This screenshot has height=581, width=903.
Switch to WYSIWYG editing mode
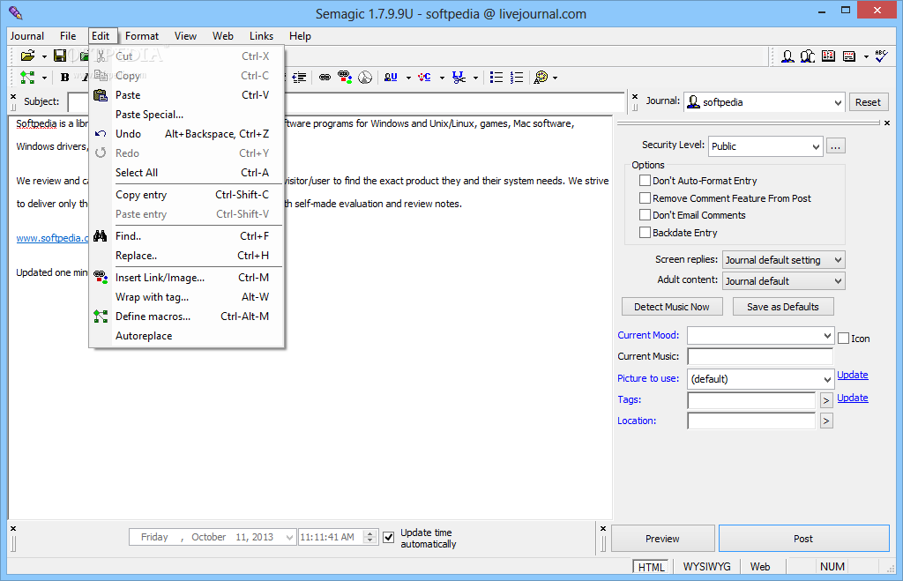pos(706,567)
